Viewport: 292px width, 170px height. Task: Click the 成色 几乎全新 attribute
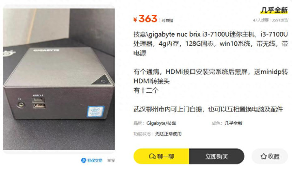click(227, 123)
